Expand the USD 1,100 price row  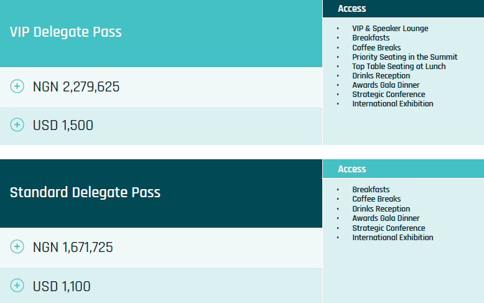point(62,287)
